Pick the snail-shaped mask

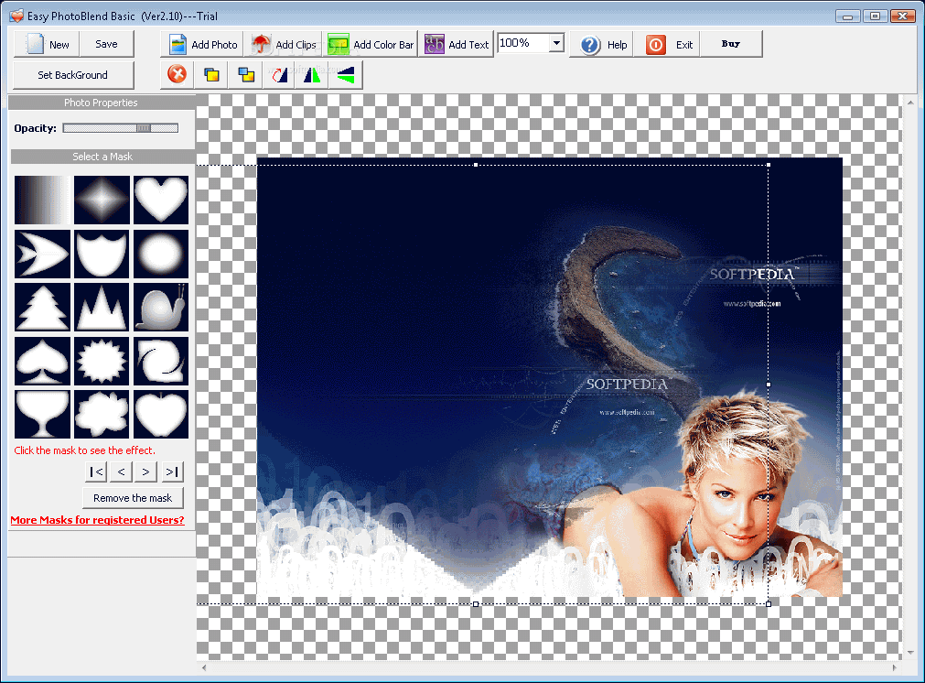[161, 307]
